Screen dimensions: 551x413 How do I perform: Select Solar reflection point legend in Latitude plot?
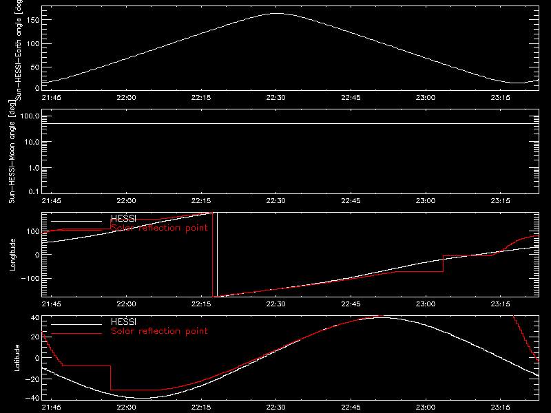point(159,331)
